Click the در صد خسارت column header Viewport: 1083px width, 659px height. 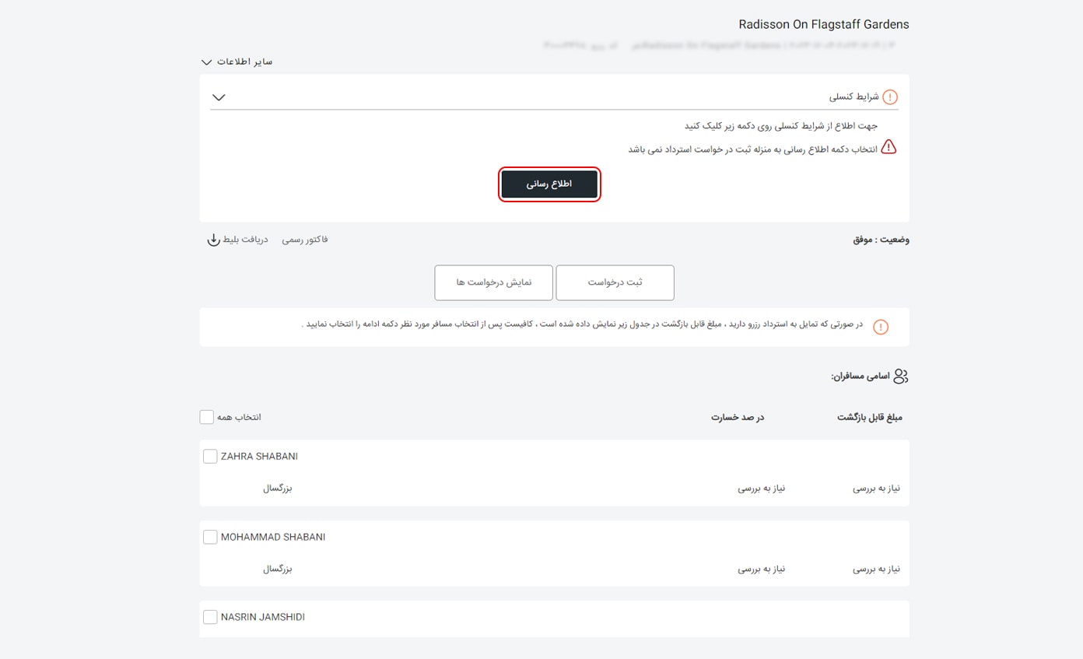tap(738, 417)
